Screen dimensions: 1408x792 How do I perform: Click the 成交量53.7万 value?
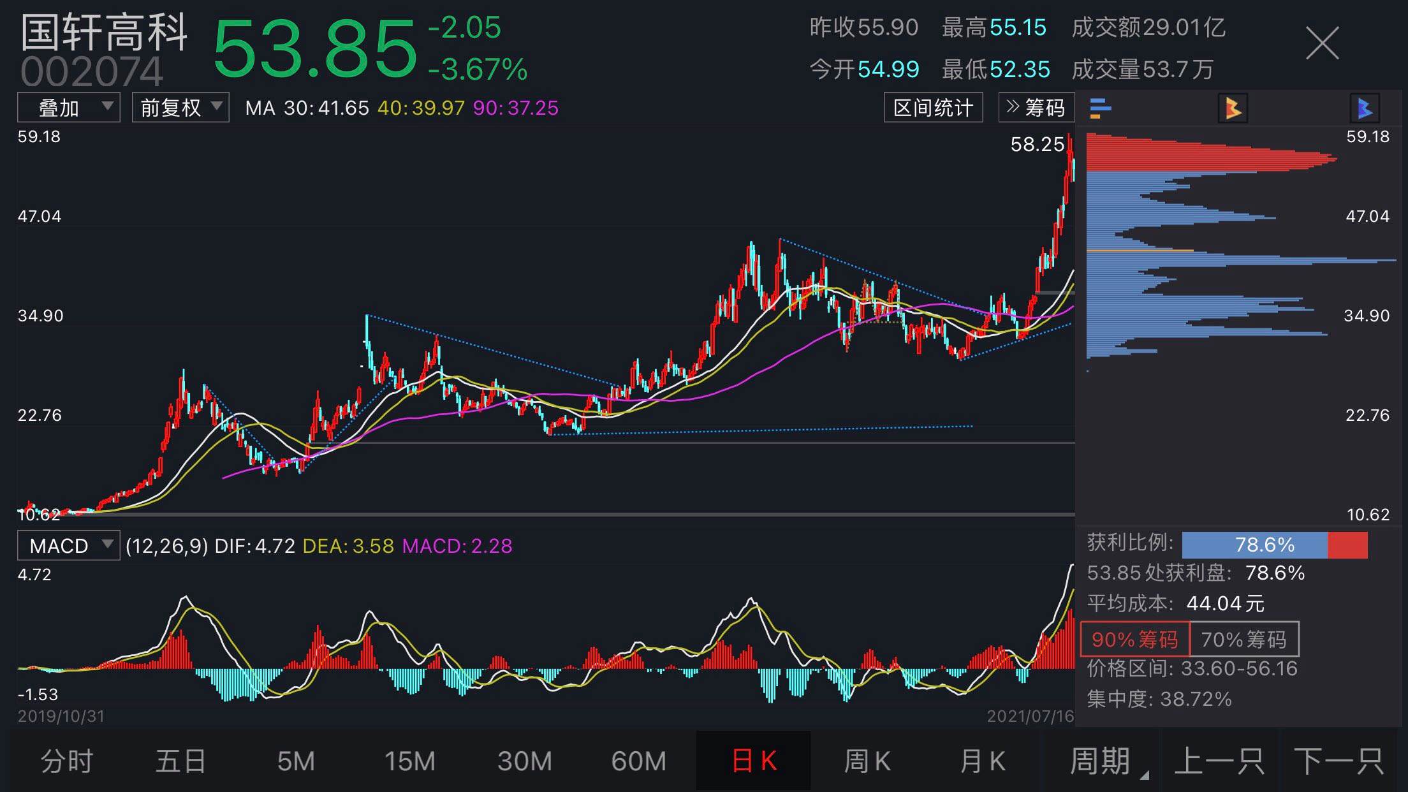[x=1142, y=70]
